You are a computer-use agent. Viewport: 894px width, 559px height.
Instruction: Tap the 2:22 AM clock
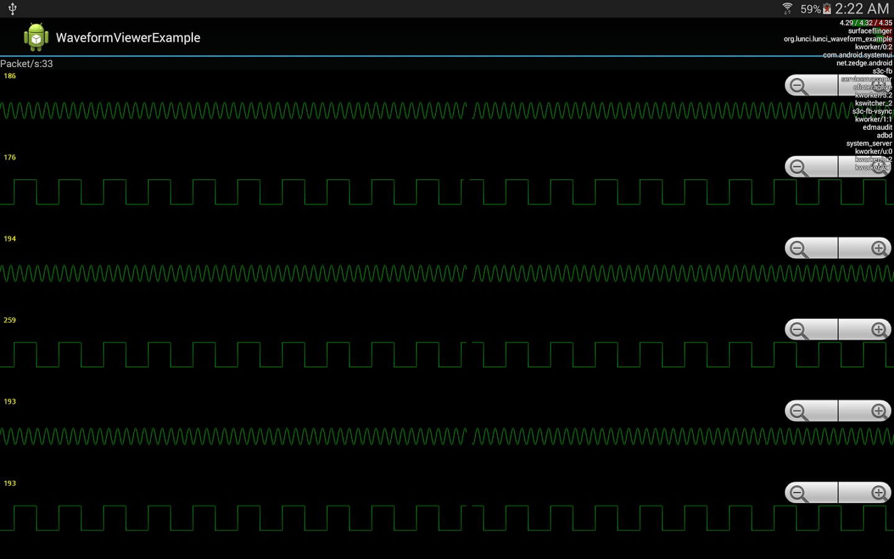[x=862, y=9]
